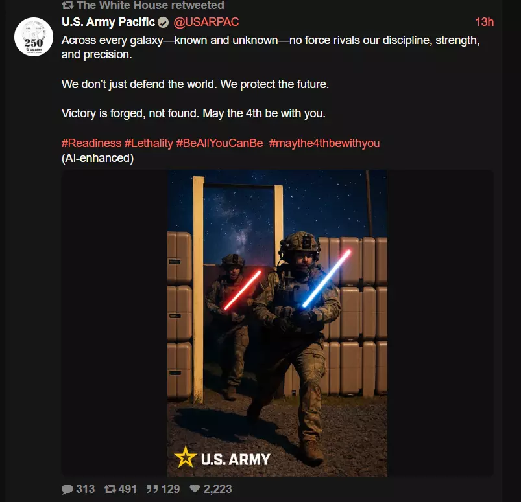521x502 pixels.
Task: Click the 491 retweets count
Action: click(x=128, y=489)
